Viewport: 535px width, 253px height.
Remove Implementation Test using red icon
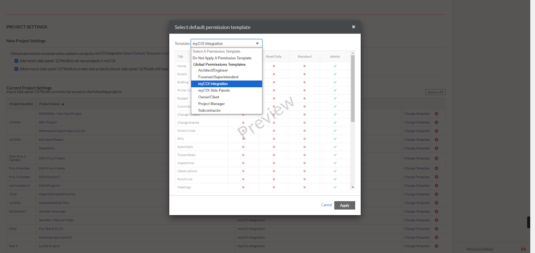tap(436, 203)
